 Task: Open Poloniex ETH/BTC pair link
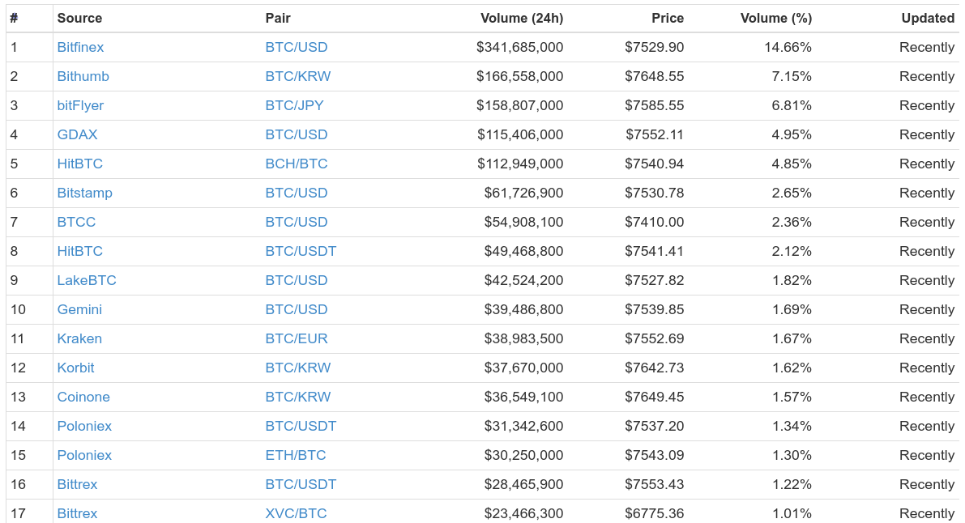pos(296,455)
